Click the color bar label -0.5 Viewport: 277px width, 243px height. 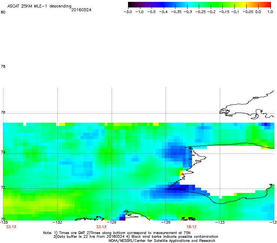tap(151, 12)
